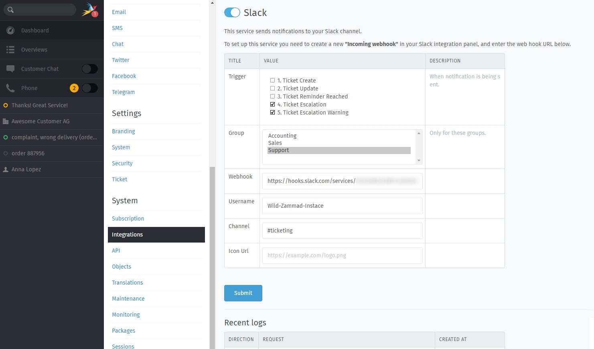Click the sidebar vertical scrollbar
594x349 pixels.
(212, 256)
